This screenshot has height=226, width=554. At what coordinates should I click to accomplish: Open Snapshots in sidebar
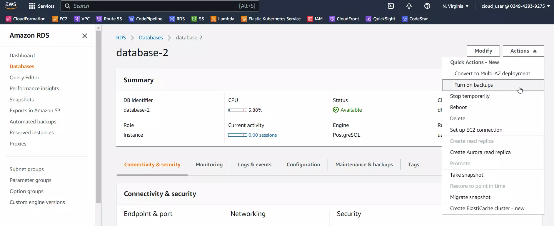[x=21, y=100]
